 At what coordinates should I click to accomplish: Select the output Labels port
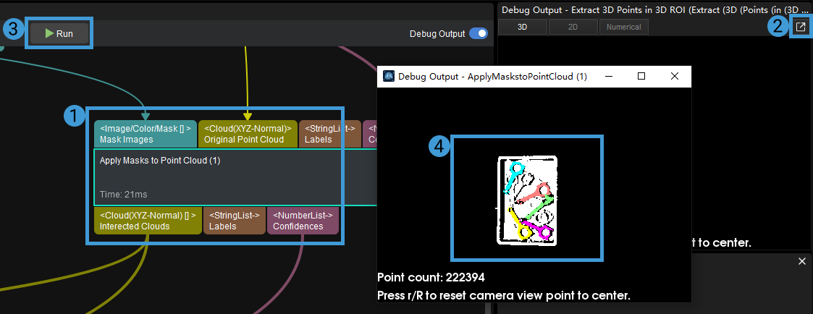click(x=235, y=221)
